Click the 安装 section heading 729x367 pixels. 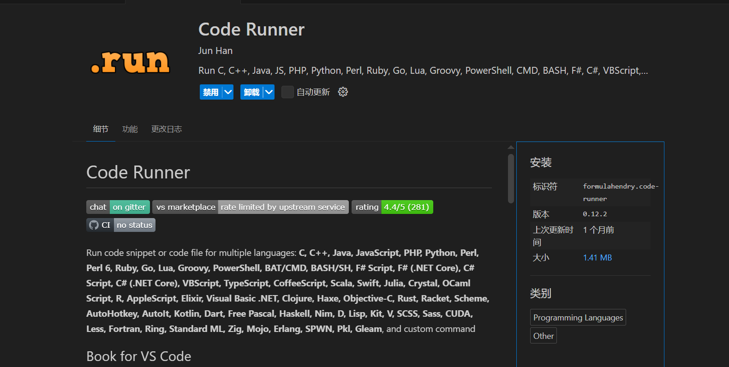(x=541, y=162)
